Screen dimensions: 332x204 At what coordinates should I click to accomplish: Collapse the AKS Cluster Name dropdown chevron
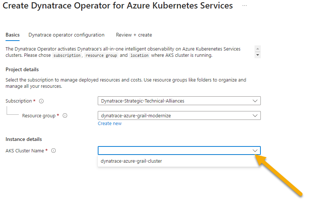255,151
